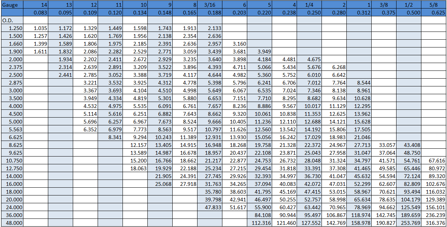Click the 0.625 thickness cell

click(x=433, y=13)
